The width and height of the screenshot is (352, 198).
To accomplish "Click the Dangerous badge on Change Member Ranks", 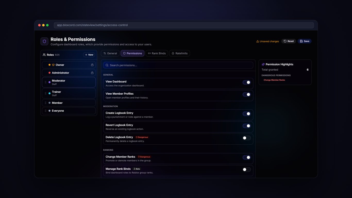I will (x=144, y=157).
